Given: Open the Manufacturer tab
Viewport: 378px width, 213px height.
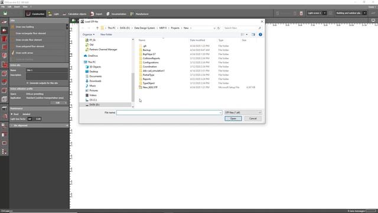Looking at the screenshot, I should pyautogui.click(x=139, y=14).
